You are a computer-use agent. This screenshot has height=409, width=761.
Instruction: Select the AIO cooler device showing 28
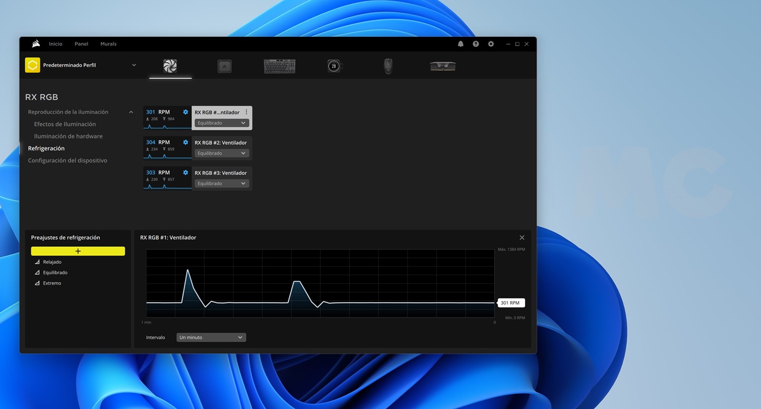334,66
